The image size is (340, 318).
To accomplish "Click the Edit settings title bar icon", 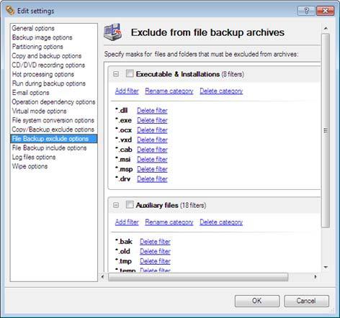I will click(x=10, y=11).
